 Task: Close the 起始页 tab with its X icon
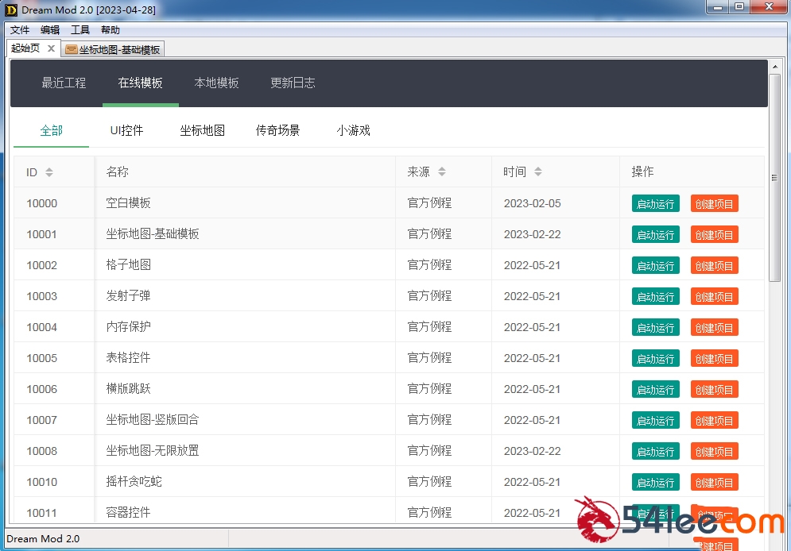click(x=51, y=48)
